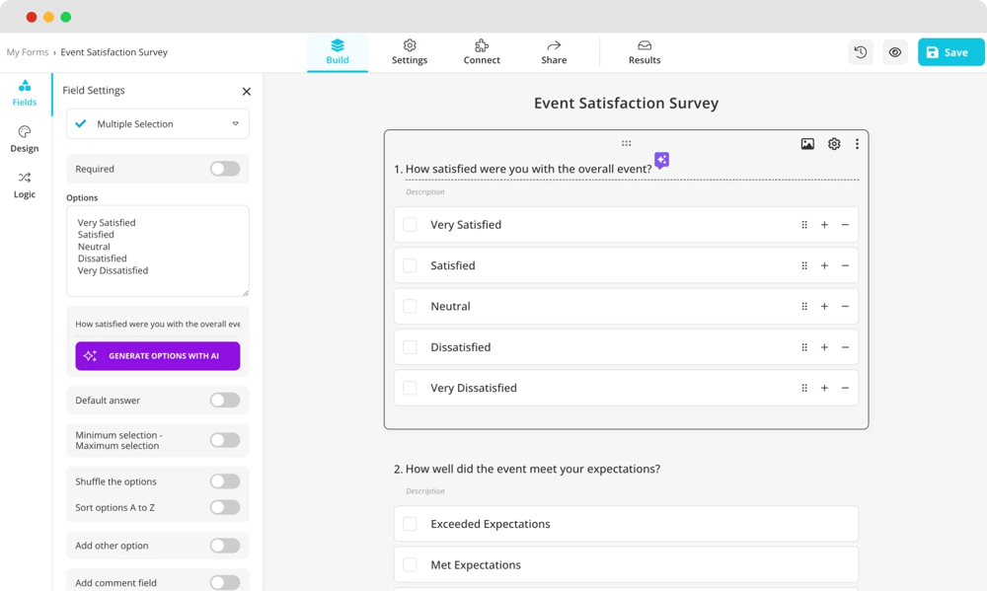This screenshot has height=591, width=987.
Task: Switch to the Settings tab
Action: [410, 52]
